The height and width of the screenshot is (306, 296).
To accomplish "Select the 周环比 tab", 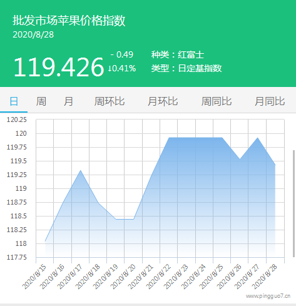I will 110,101.
